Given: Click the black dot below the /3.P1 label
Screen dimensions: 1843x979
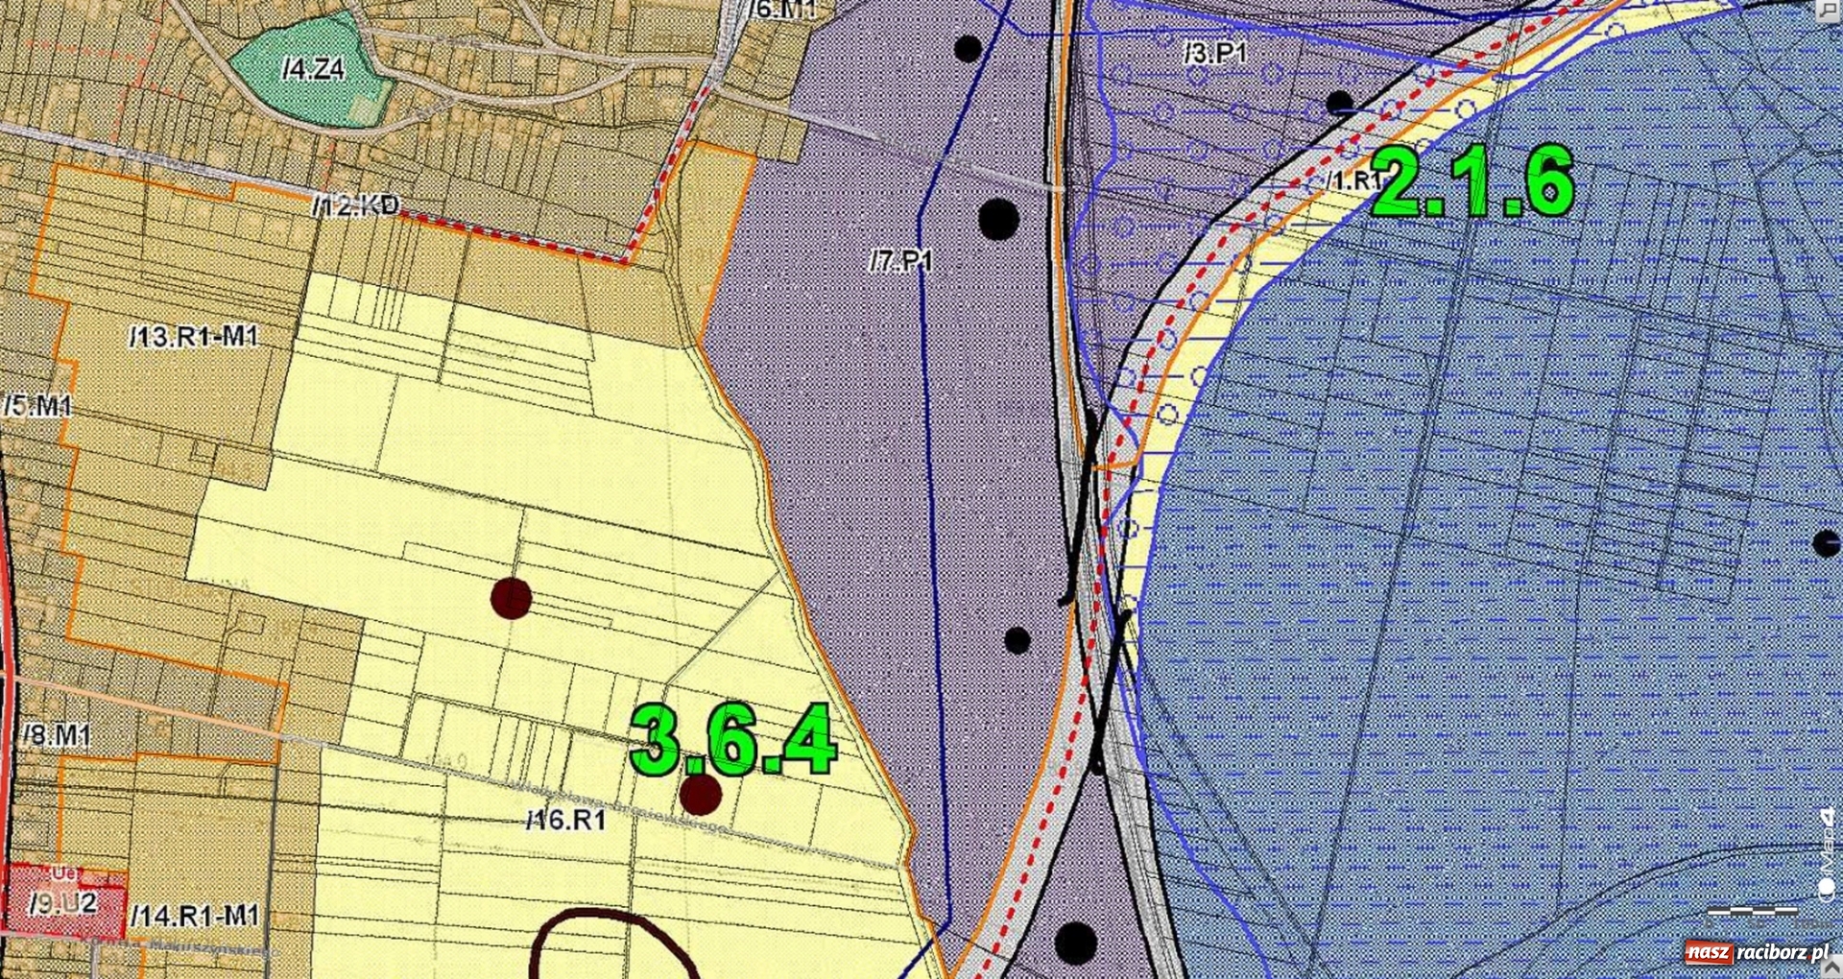Looking at the screenshot, I should (x=1339, y=103).
